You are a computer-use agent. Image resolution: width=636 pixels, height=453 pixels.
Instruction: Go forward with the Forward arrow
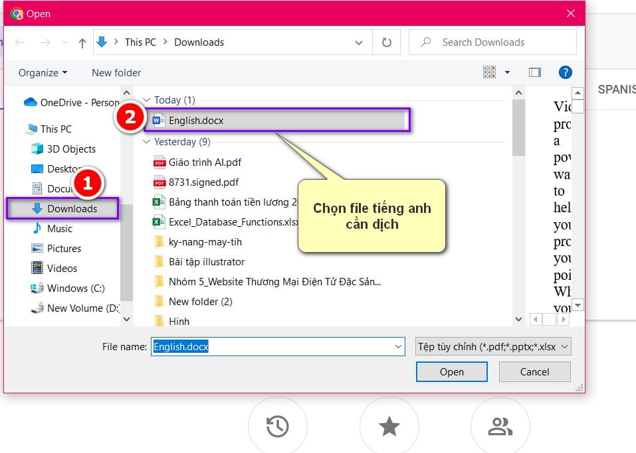pos(45,42)
